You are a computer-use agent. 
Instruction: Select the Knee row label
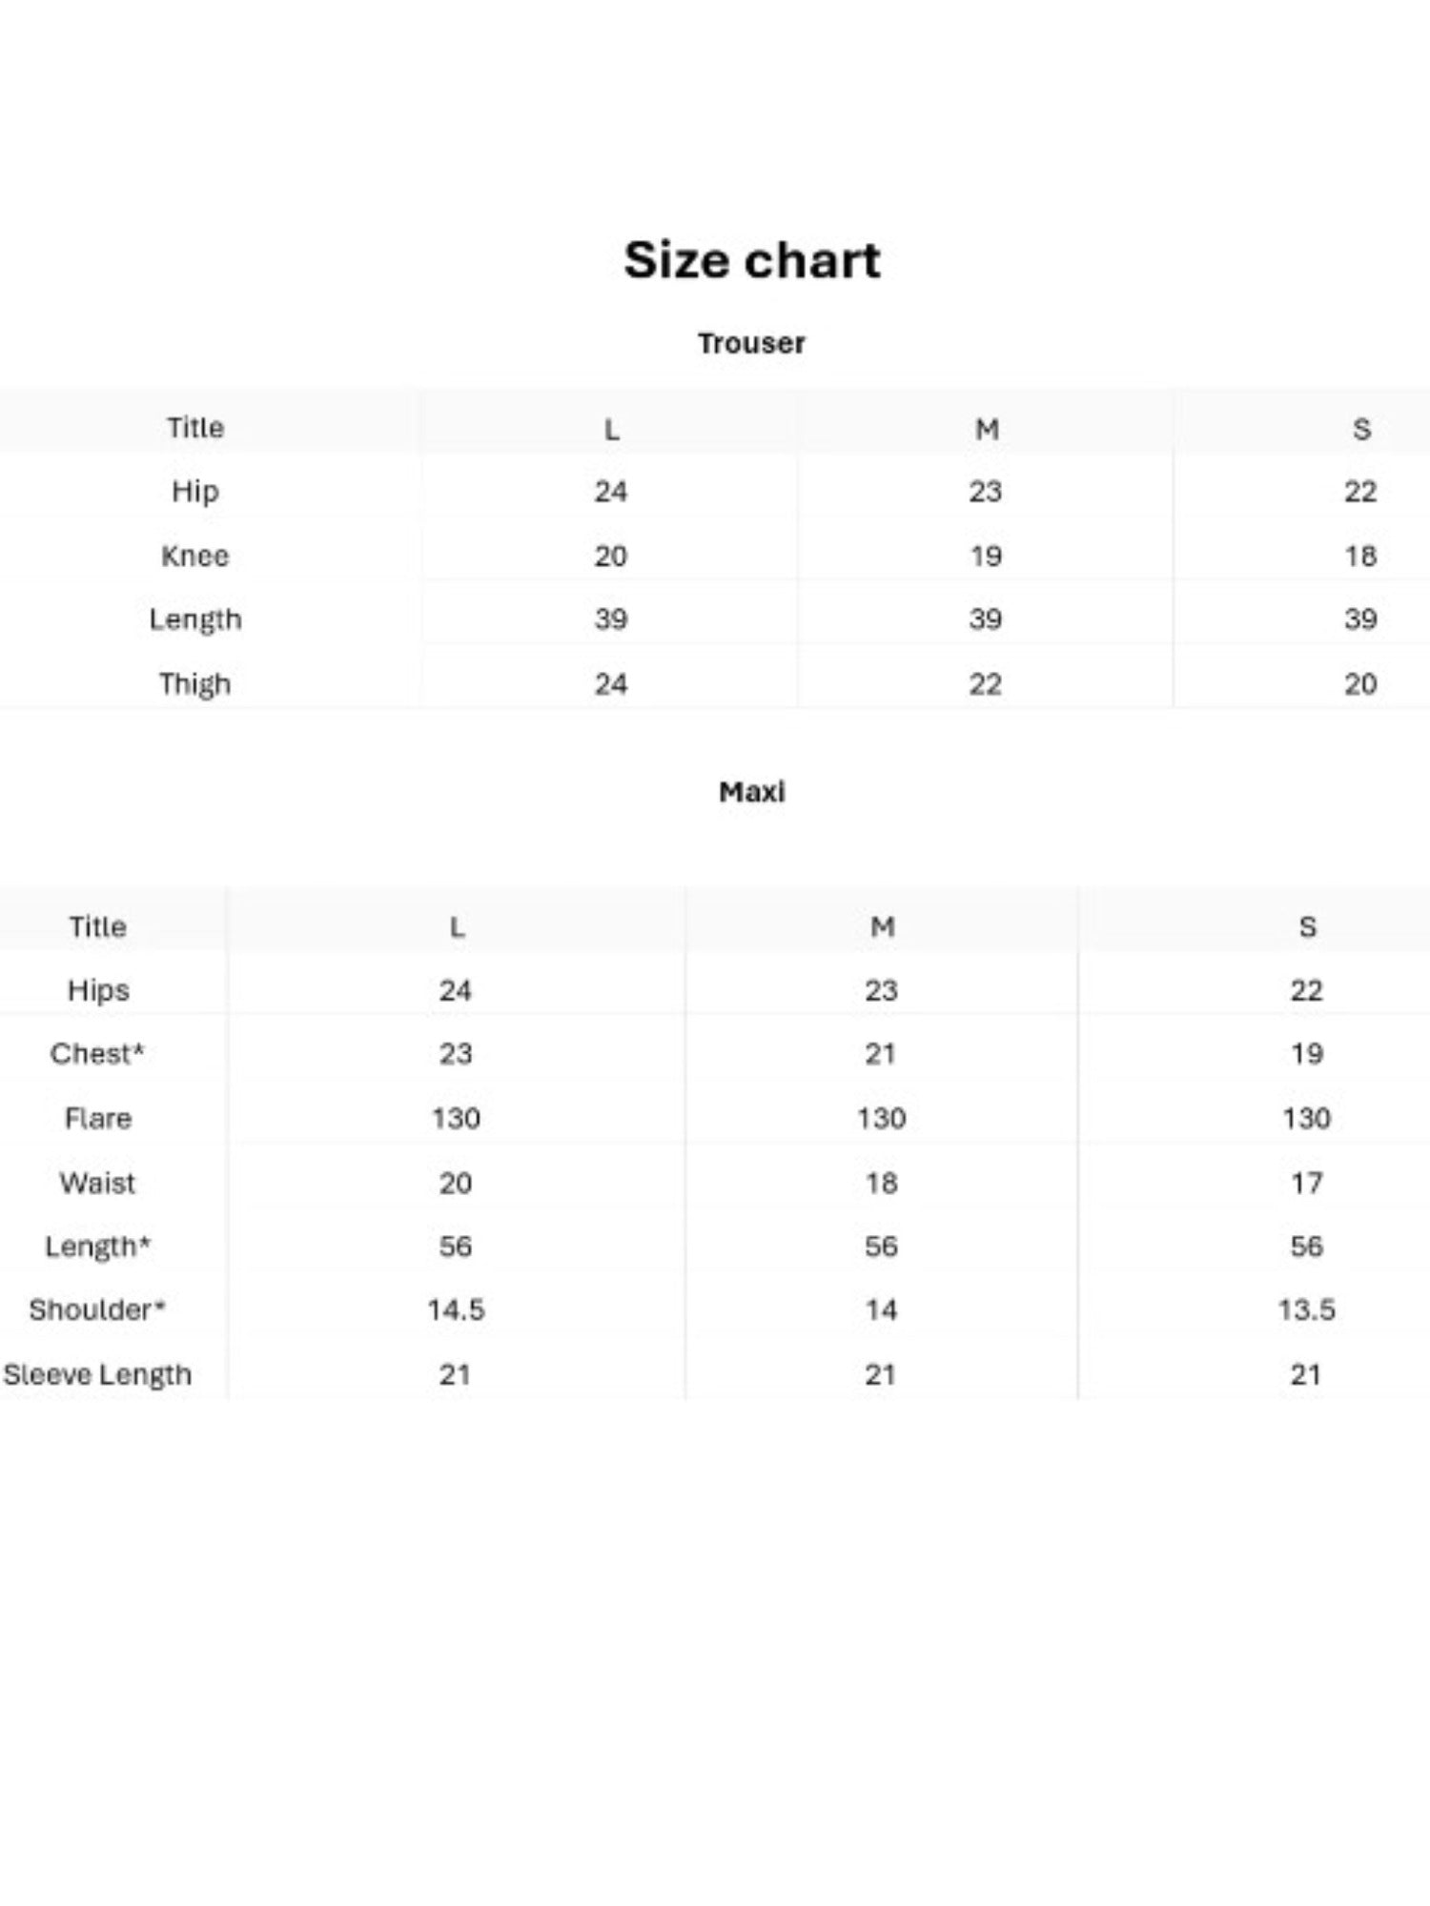[x=194, y=556]
